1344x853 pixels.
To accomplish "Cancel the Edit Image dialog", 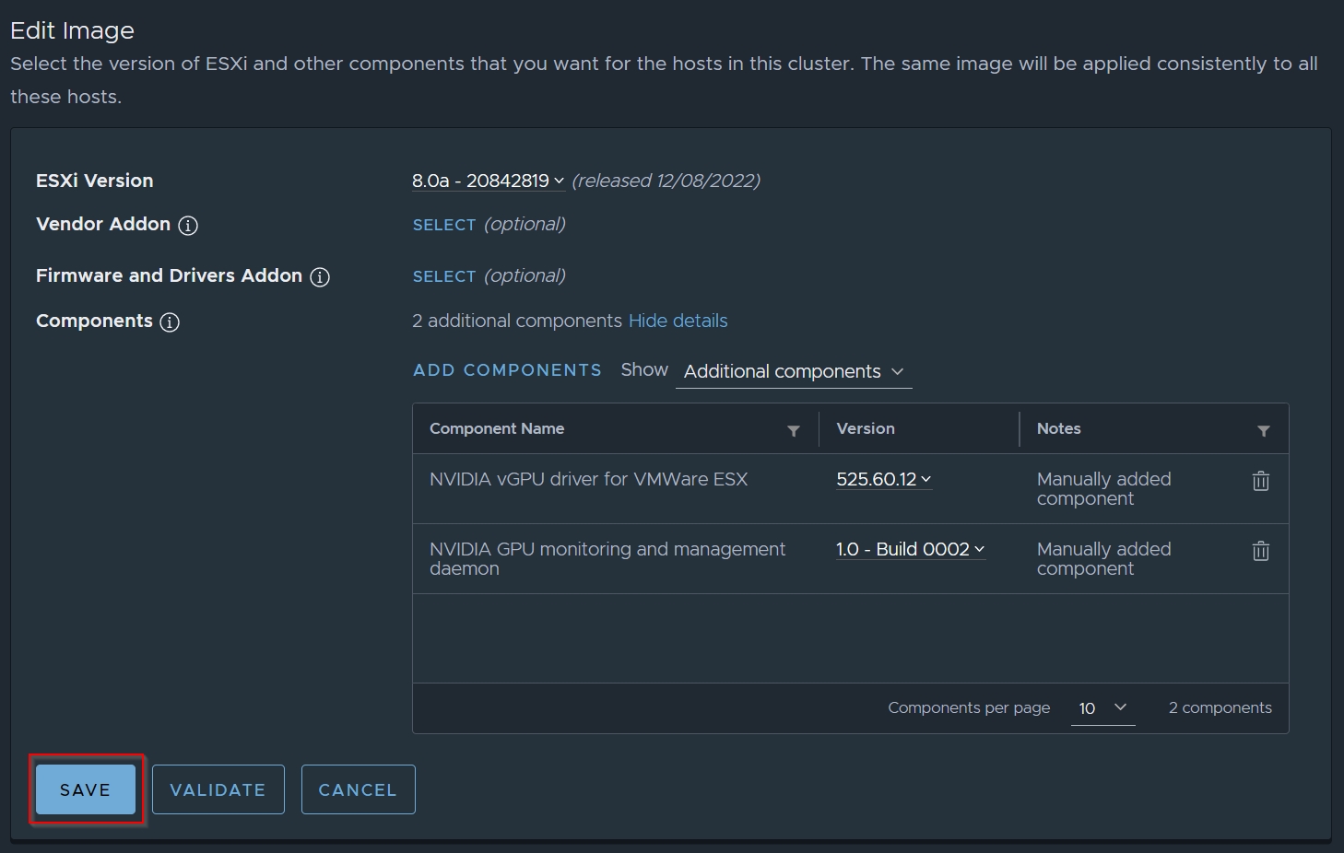I will [358, 789].
